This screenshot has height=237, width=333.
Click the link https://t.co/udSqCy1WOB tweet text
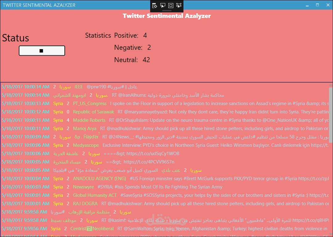[x=142, y=154]
